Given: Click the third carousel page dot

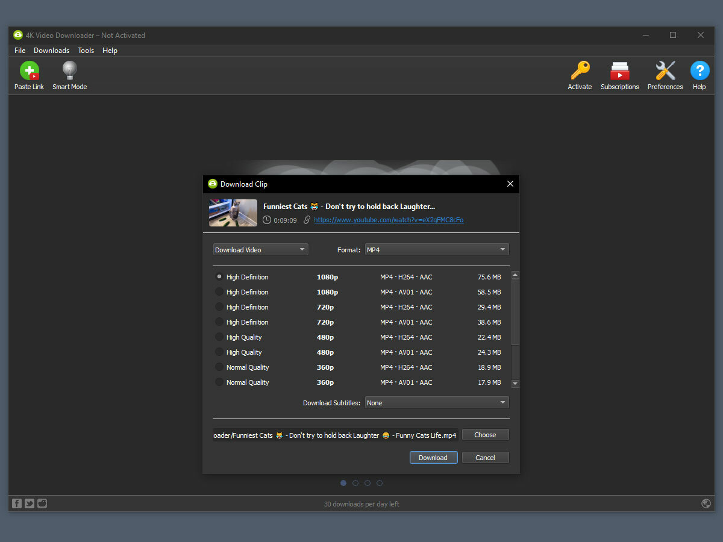Looking at the screenshot, I should [x=368, y=482].
